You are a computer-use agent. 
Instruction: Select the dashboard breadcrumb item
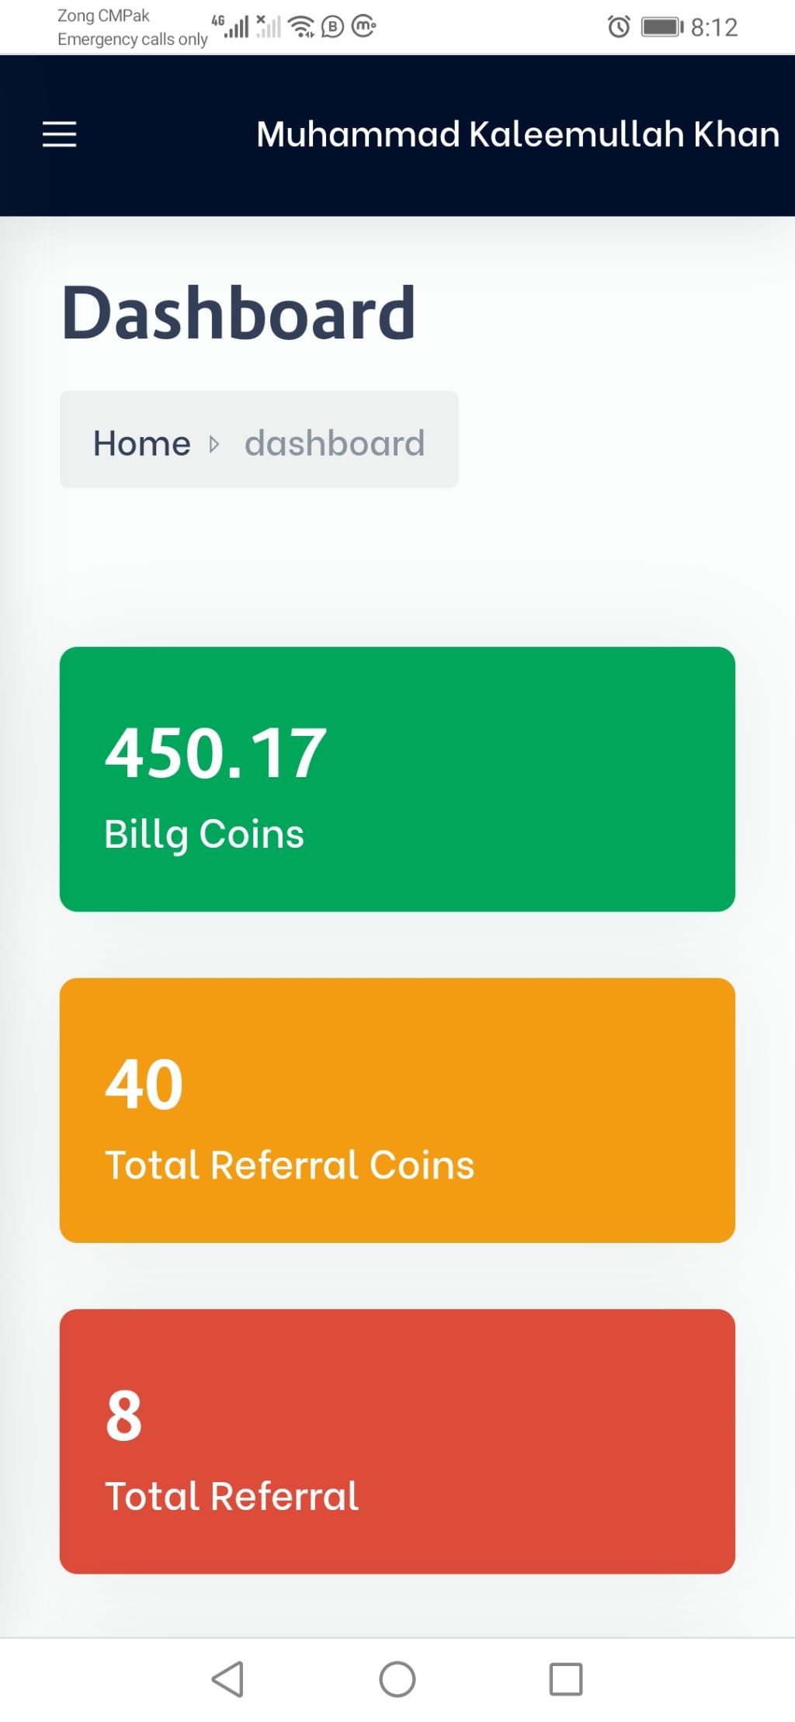335,443
